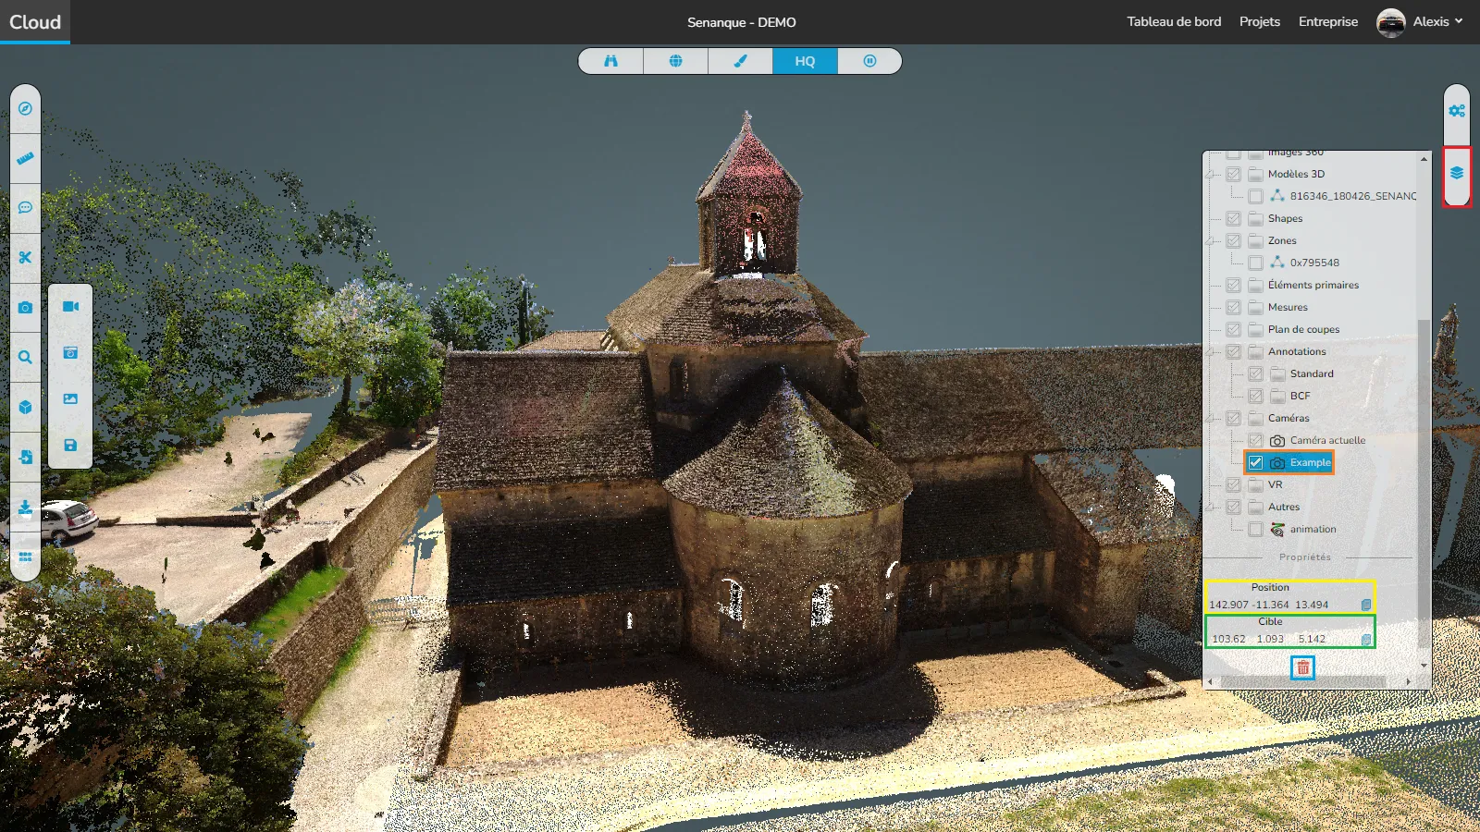Click the Cible value 103.62
The height and width of the screenshot is (832, 1480).
1228,639
